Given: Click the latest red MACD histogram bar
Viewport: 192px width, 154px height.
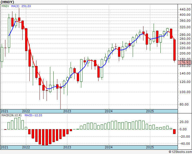Looking at the screenshot, I should coord(174,131).
